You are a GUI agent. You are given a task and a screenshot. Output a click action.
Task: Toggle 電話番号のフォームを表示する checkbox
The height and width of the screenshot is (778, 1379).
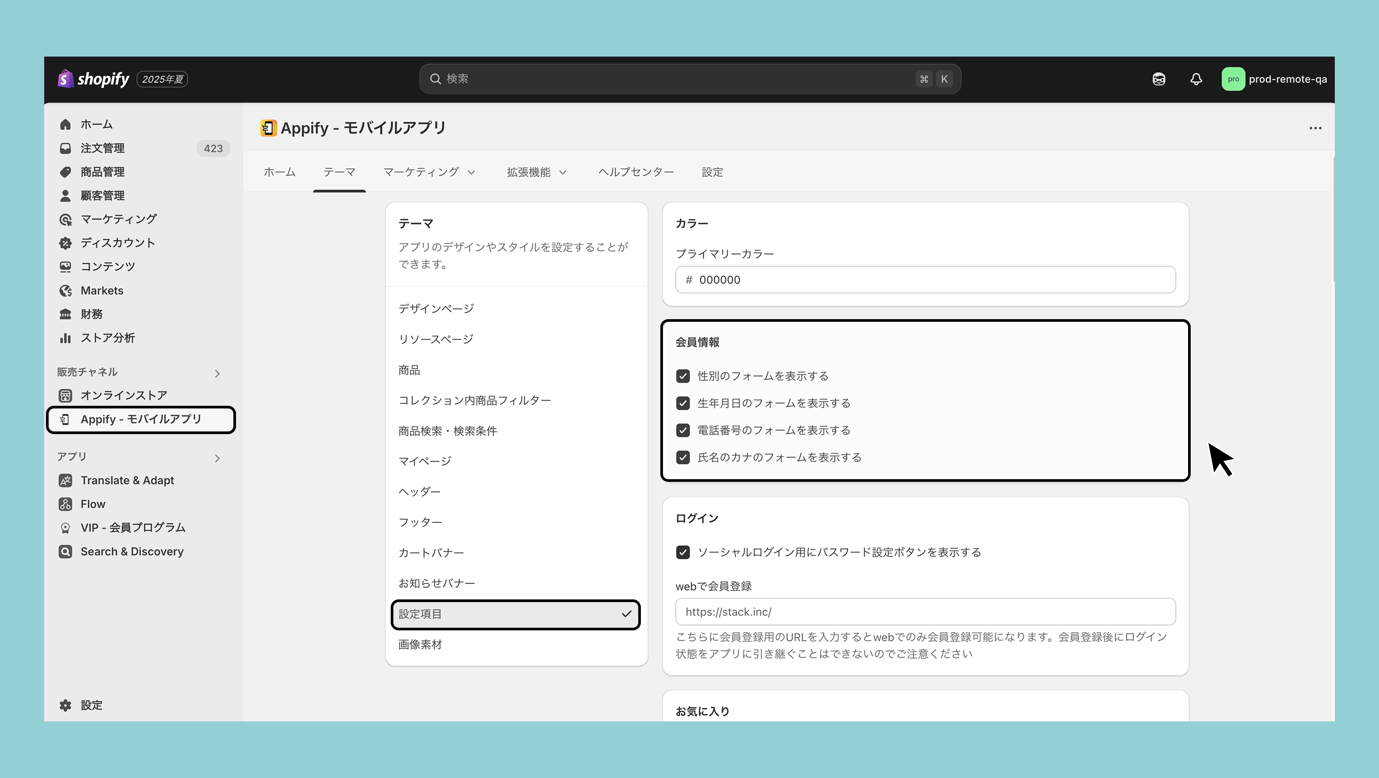[682, 430]
